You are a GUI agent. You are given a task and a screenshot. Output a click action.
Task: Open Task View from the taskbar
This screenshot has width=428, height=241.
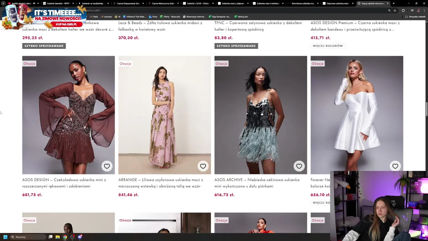50,237
